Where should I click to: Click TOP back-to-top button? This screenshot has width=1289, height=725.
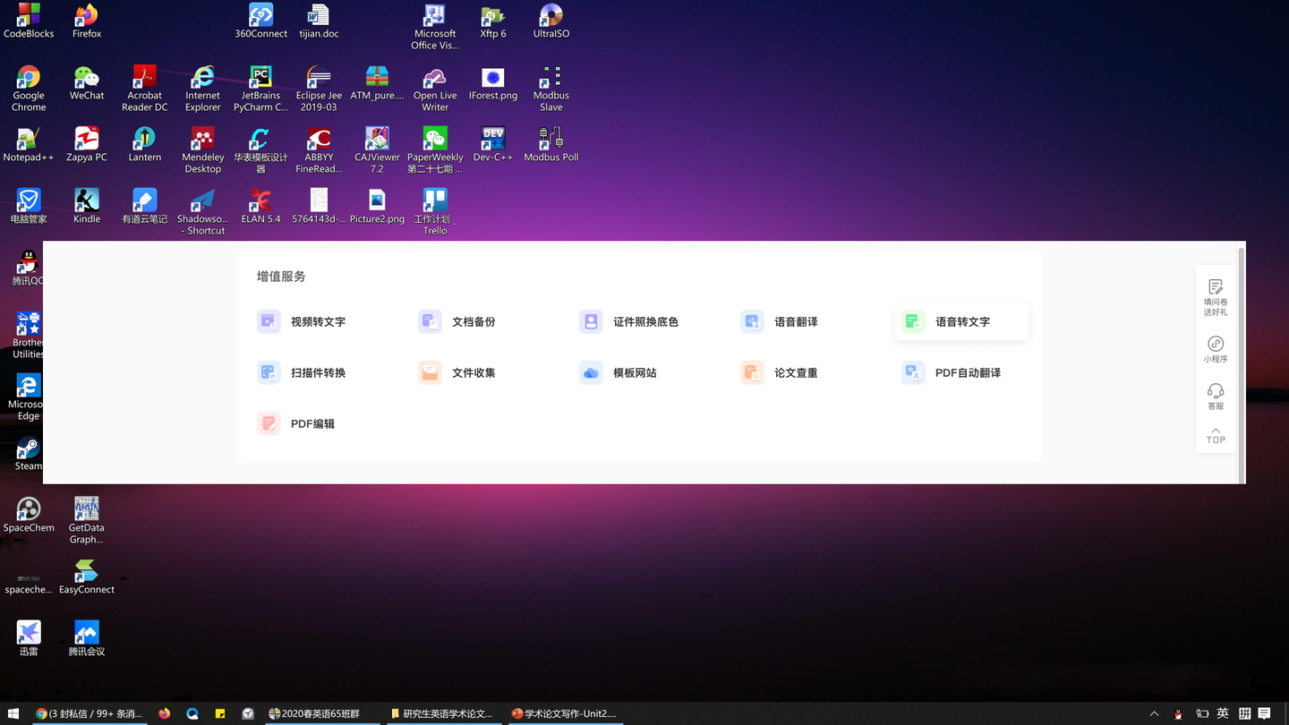(x=1216, y=435)
